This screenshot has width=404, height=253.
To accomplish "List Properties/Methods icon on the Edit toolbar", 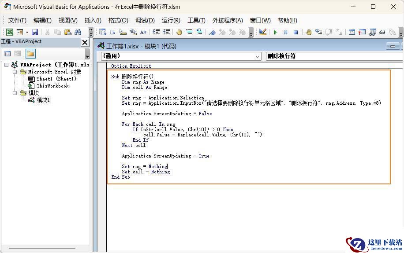I will coord(103,32).
